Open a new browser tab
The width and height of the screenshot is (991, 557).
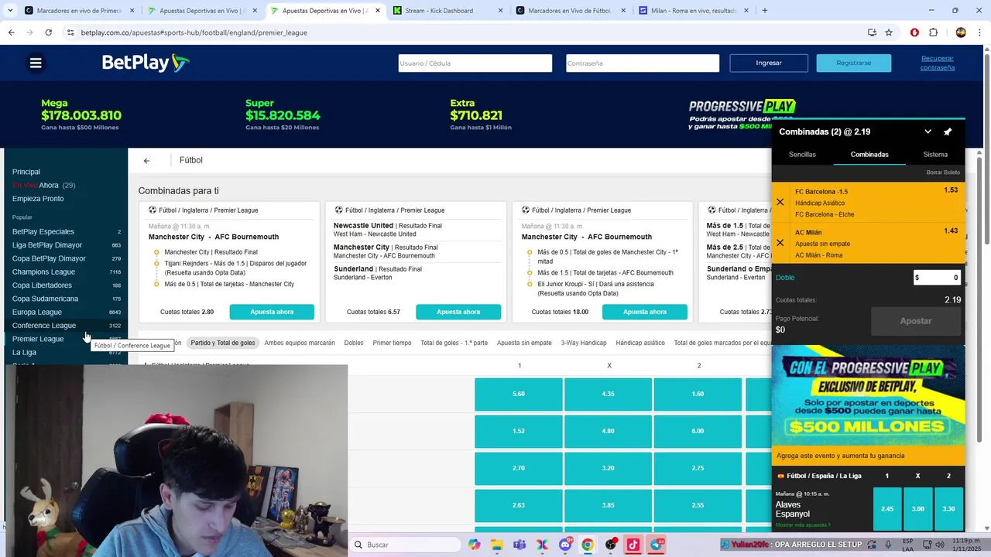pyautogui.click(x=765, y=11)
